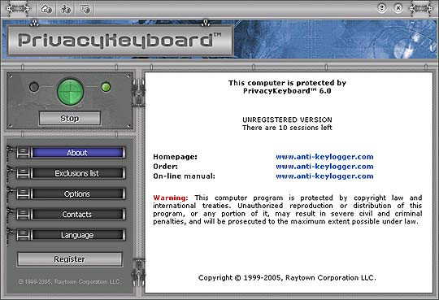This screenshot has width=439, height=300.
Task: Open help with the question mark icon
Action: (x=382, y=8)
